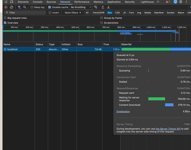Open the network search magnifier
191x150 pixels.
tap(25, 7)
